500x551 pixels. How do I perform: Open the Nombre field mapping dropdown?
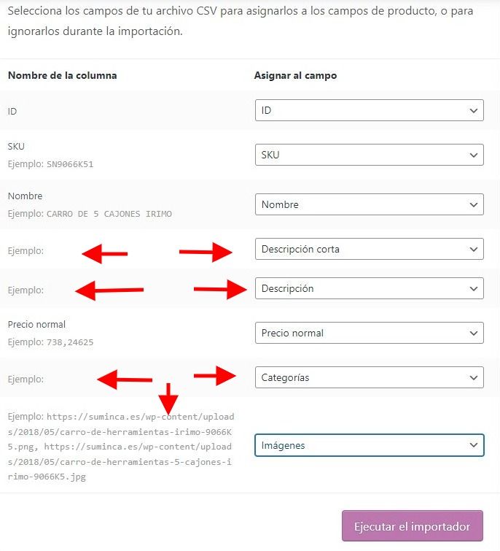click(x=369, y=204)
